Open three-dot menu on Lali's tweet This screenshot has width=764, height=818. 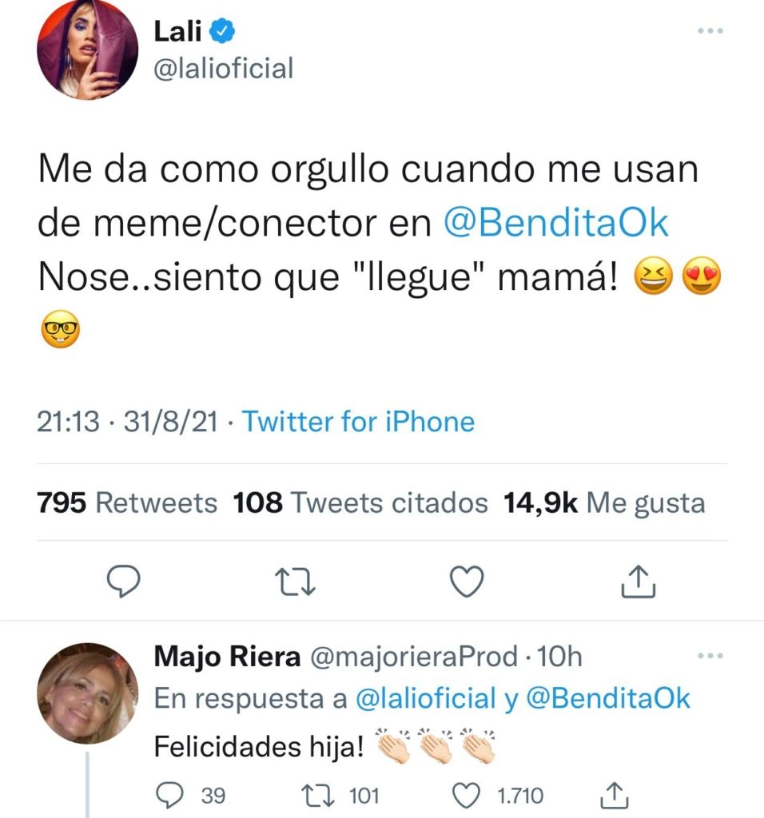710,32
